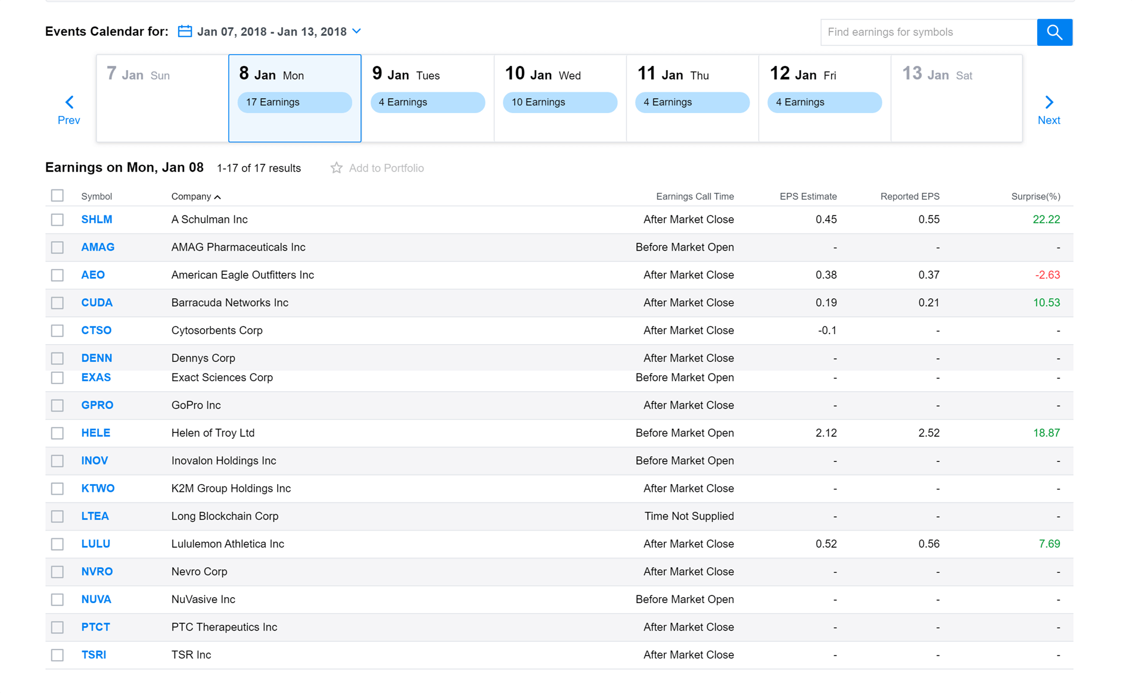Check the LULU row checkbox

(x=57, y=544)
